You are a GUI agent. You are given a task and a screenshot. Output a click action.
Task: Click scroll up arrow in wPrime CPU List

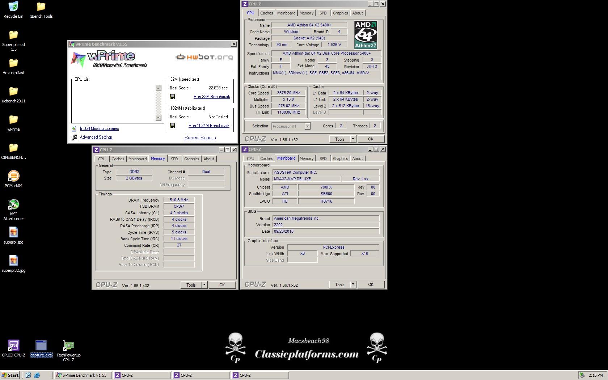point(159,88)
